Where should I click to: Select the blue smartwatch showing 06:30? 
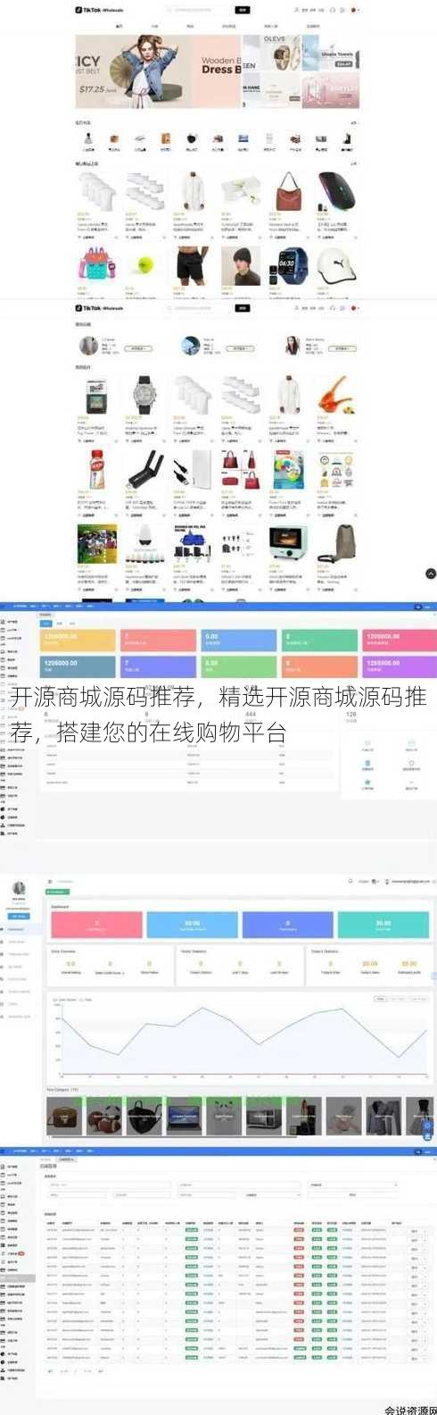point(288,266)
